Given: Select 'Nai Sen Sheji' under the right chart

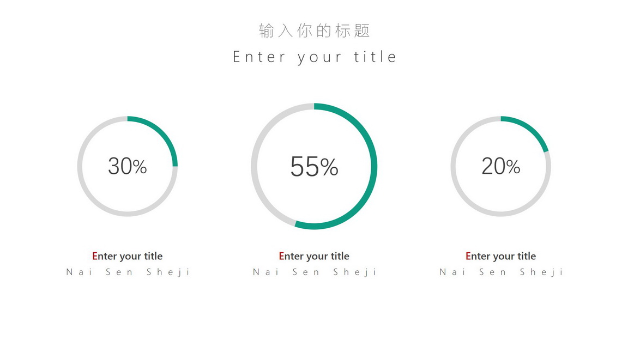Looking at the screenshot, I should [x=501, y=272].
